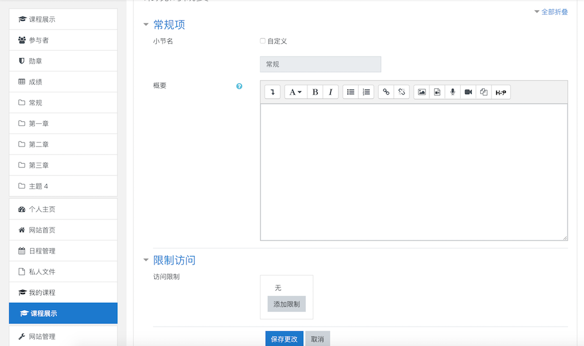Start audio recording with the microphone icon
Screen dimensions: 584x346
pos(452,92)
